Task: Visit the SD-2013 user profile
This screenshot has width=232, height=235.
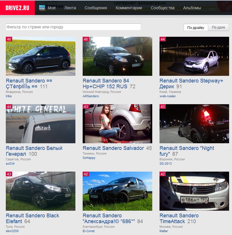Action: [166, 164]
